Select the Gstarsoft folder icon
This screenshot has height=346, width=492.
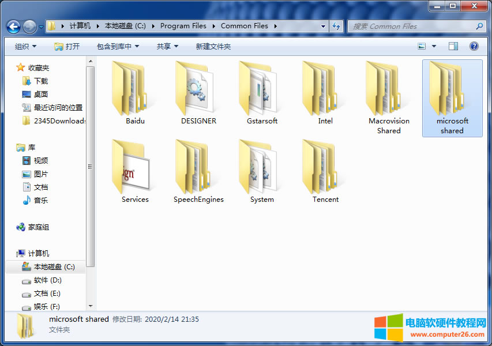tap(259, 88)
